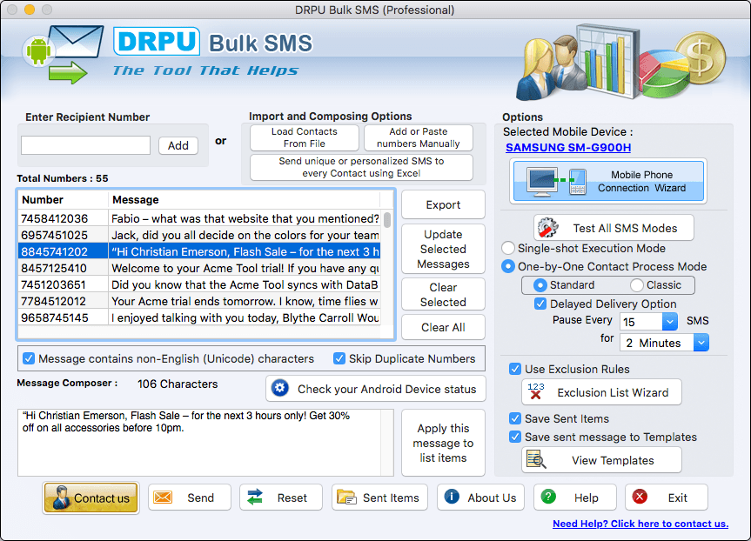Choose the Classic radio option
Image resolution: width=751 pixels, height=541 pixels.
click(636, 285)
